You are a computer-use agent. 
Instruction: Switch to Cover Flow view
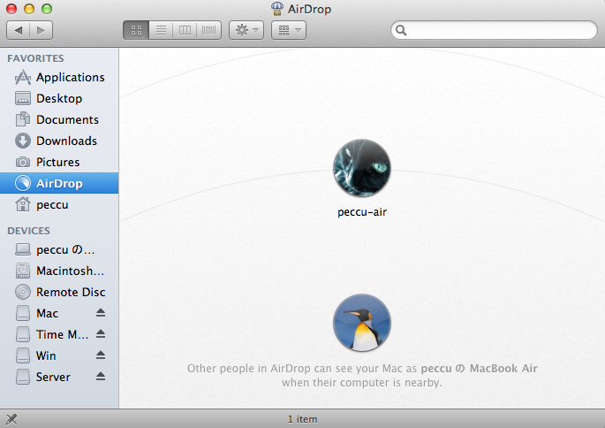208,30
